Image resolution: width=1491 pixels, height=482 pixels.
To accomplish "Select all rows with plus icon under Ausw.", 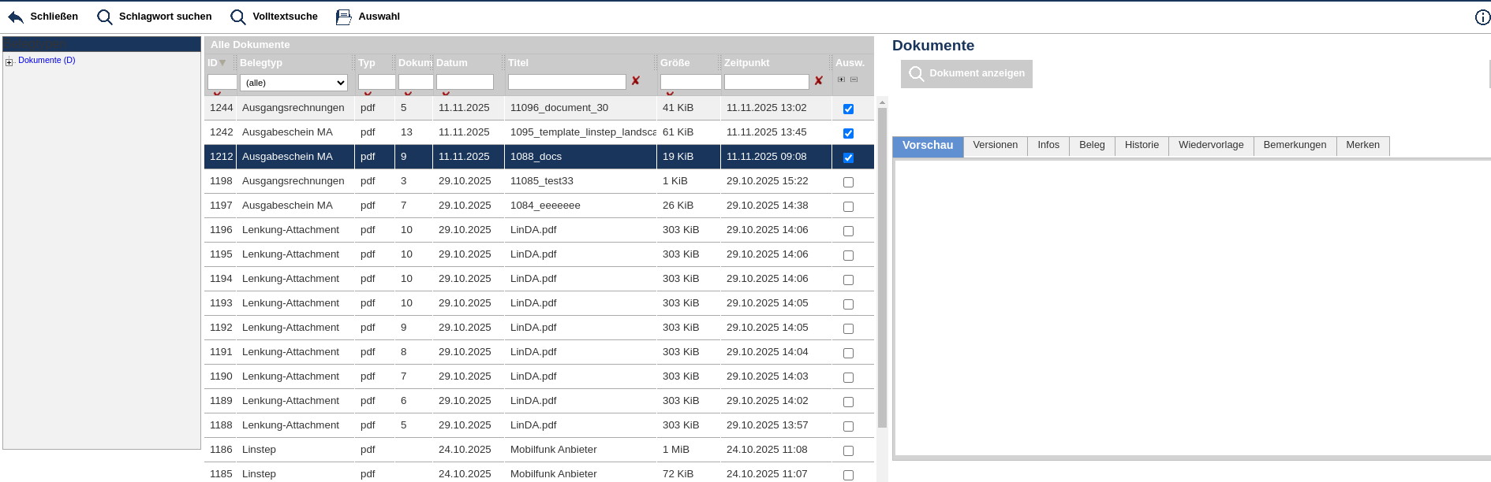I will tap(841, 80).
